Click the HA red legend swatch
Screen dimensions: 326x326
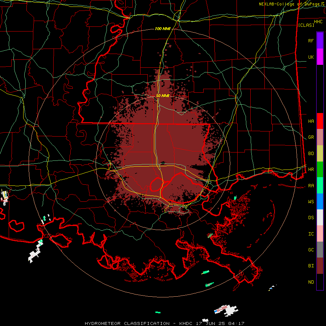point(320,121)
